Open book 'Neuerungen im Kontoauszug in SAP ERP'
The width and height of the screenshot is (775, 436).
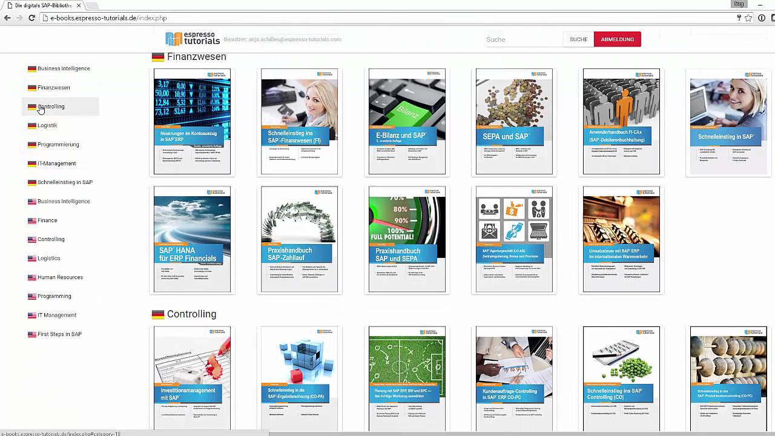[192, 121]
